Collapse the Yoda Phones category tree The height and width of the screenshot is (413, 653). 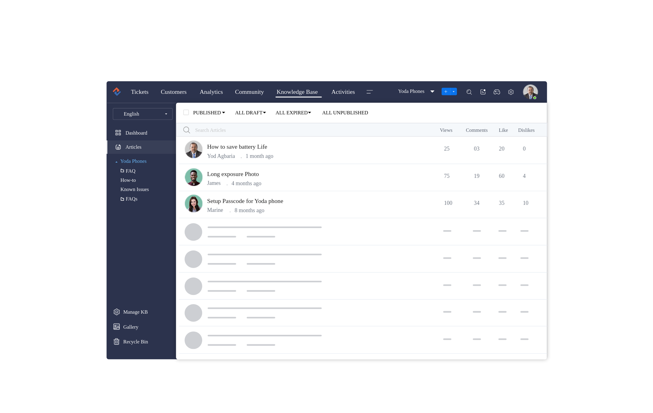click(116, 161)
